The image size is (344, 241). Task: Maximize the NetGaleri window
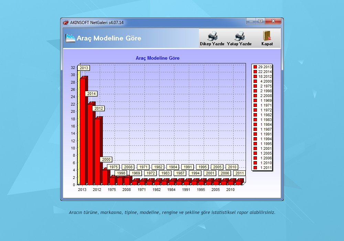pyautogui.click(x=260, y=21)
